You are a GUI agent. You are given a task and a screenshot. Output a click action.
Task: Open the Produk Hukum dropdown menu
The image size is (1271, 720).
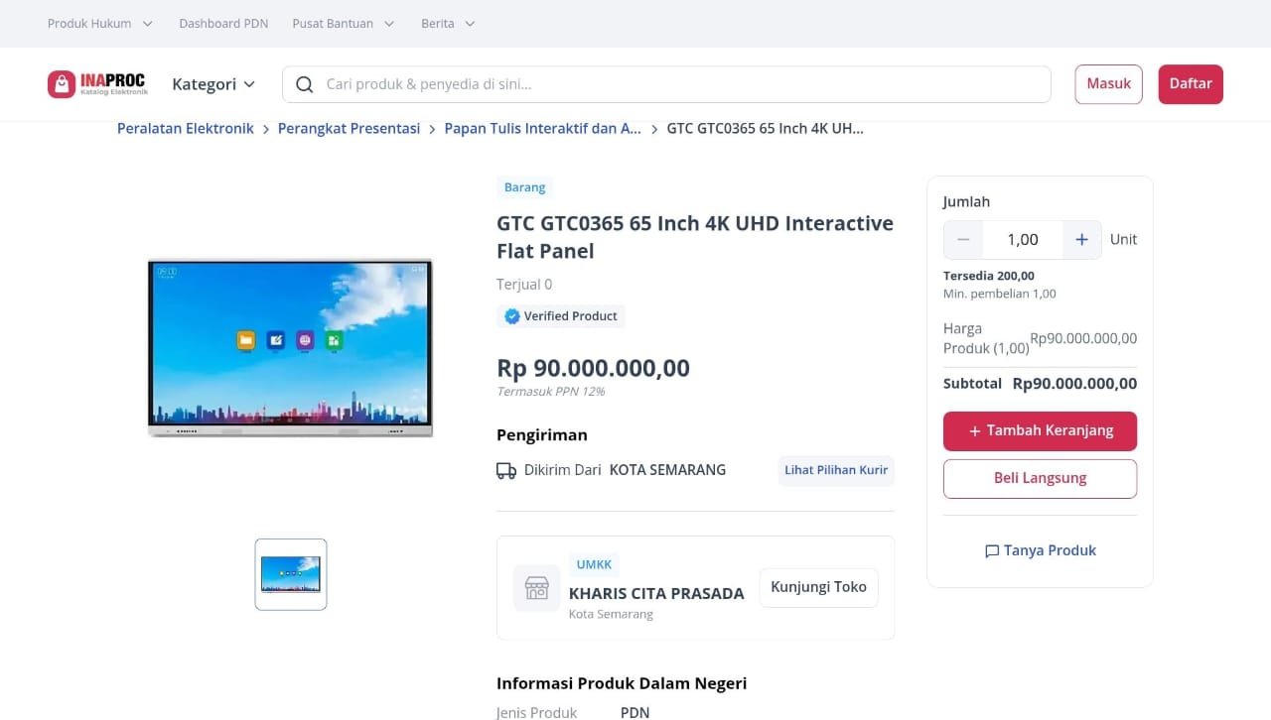100,23
